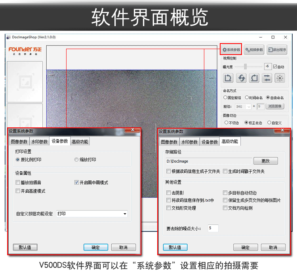Enable 多目标自动切边 checkbox
This screenshot has height=273, width=297.
click(225, 193)
